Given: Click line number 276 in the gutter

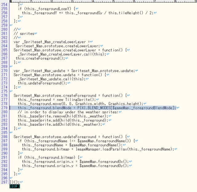Looking at the screenshot, I should (x=4, y=95).
